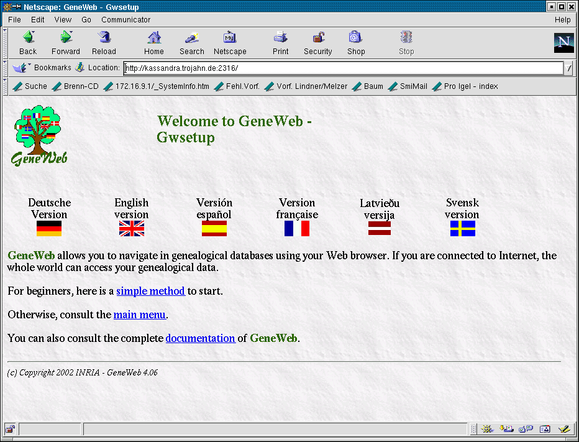
Task: Open the "main menu" link
Action: point(140,315)
